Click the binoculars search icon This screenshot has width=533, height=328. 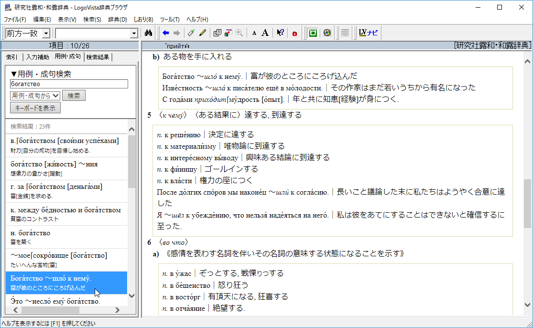(148, 33)
